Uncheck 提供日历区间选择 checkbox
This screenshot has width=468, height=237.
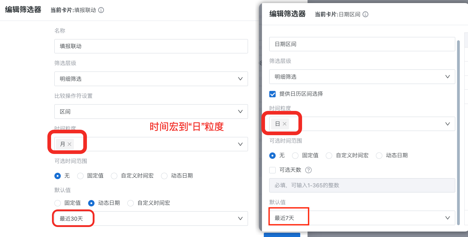(x=273, y=94)
